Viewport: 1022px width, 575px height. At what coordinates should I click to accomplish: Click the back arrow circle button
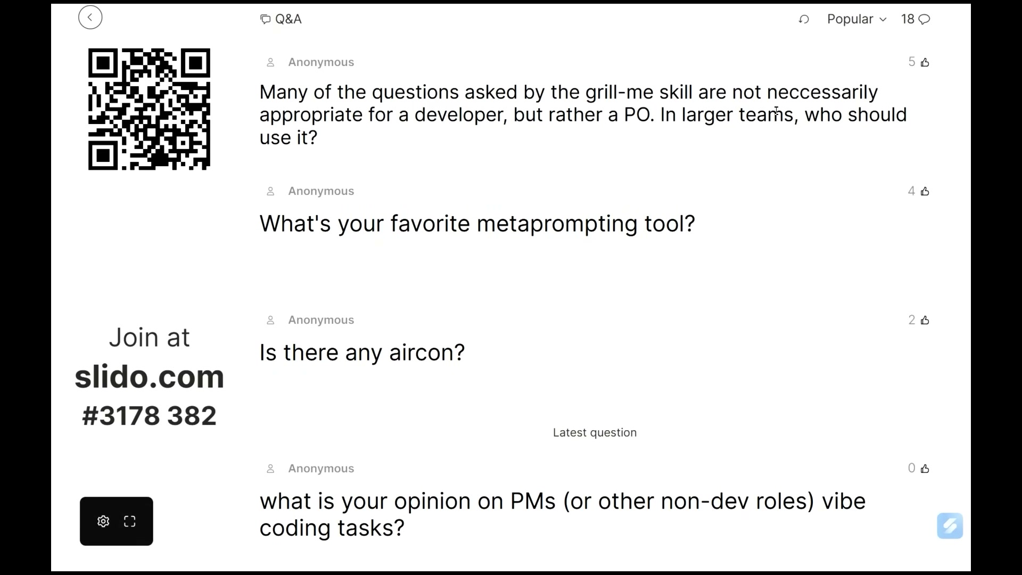90,18
